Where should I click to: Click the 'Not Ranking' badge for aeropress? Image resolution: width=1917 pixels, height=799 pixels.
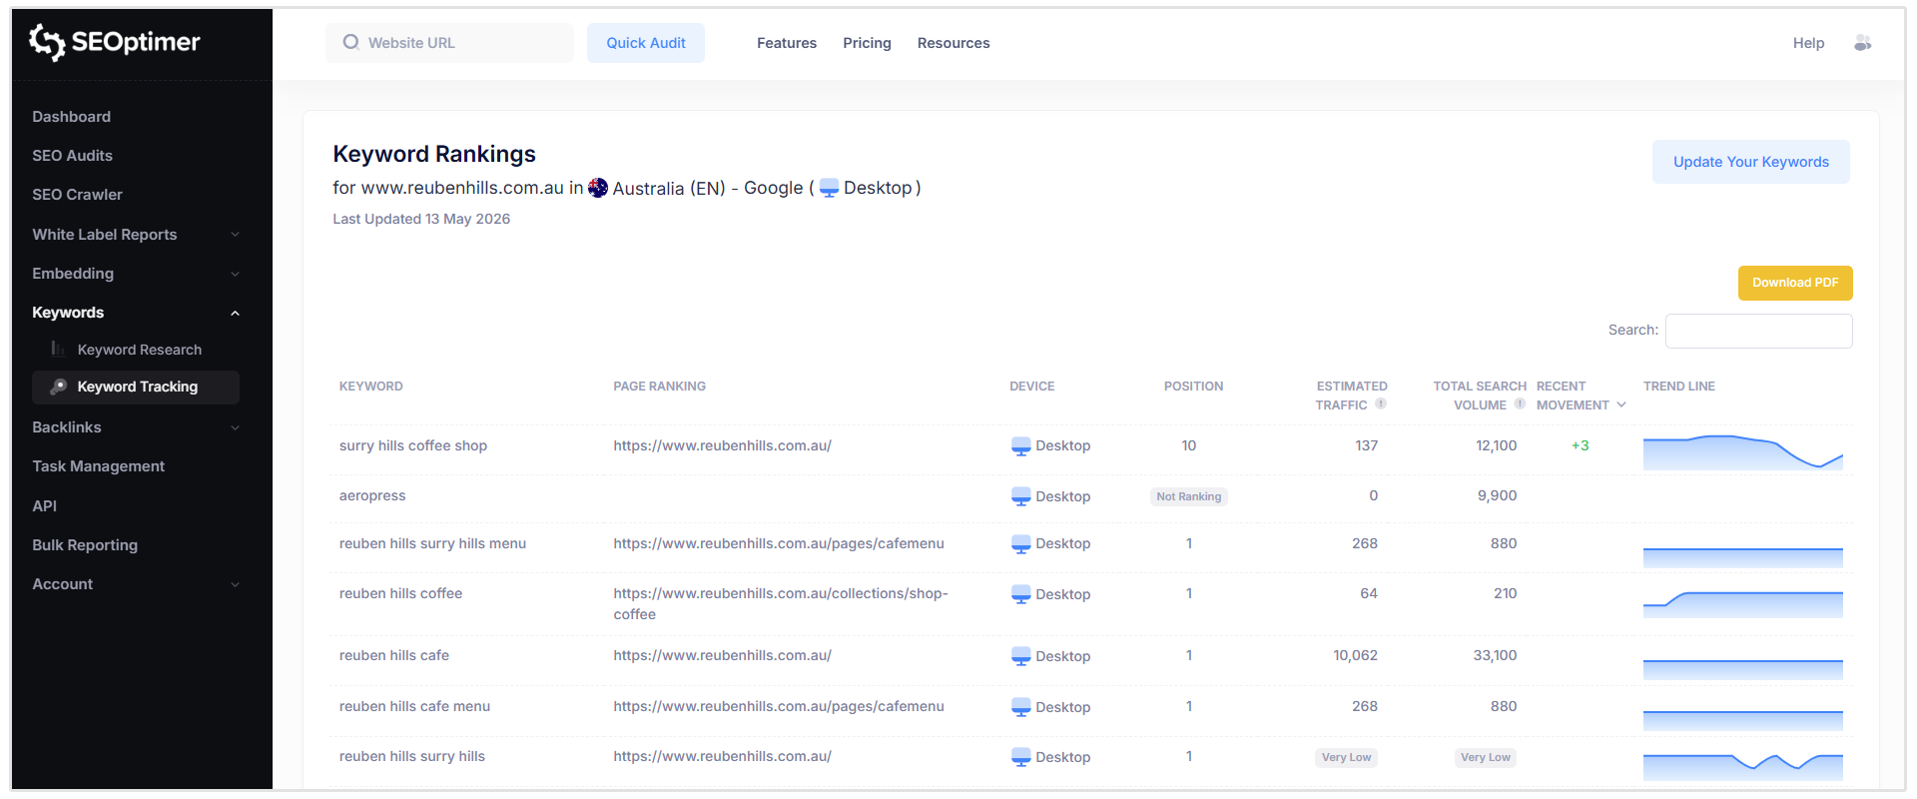[1188, 496]
